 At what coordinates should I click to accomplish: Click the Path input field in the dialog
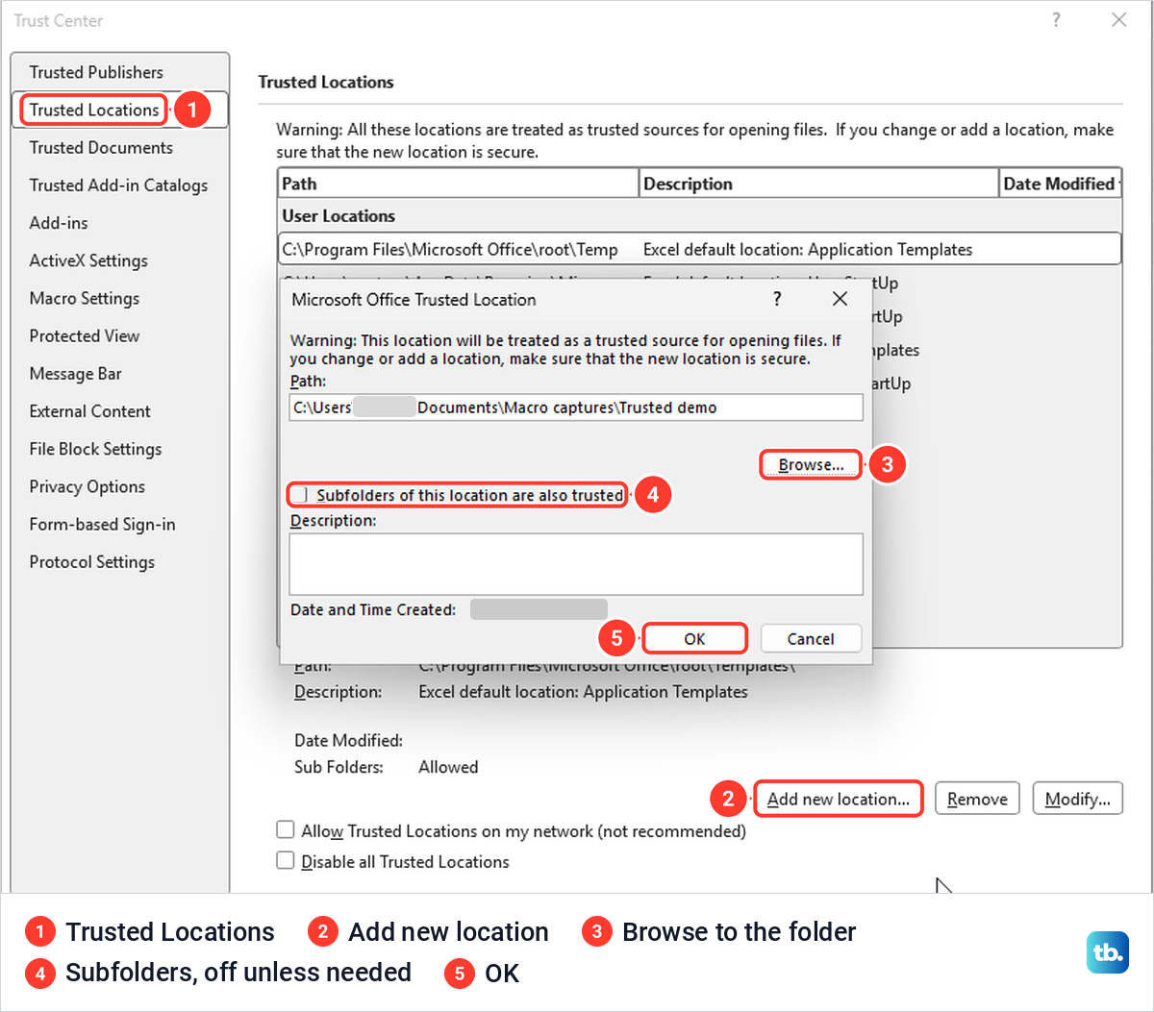tap(576, 407)
